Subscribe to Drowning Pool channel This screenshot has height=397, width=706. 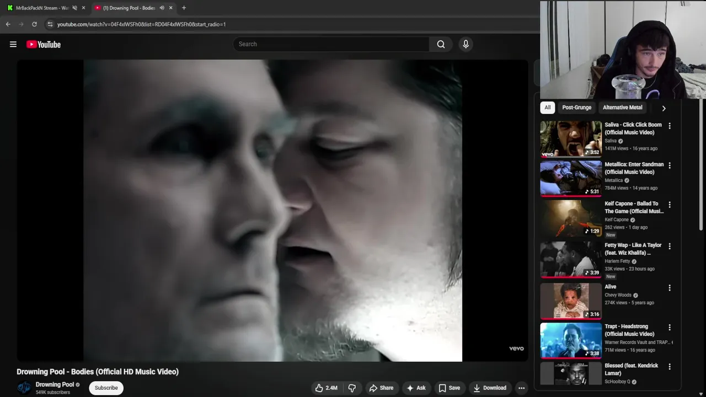106,388
